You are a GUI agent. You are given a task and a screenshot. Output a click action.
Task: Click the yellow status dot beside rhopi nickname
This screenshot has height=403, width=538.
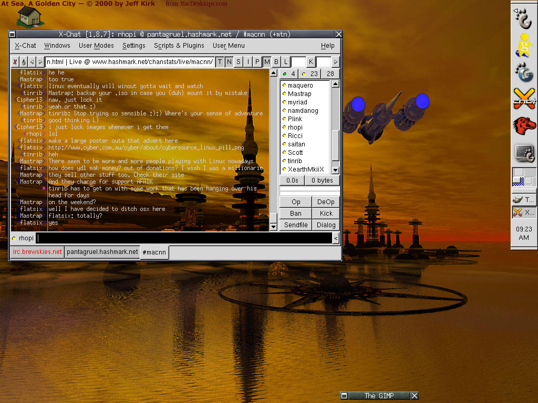[x=14, y=238]
